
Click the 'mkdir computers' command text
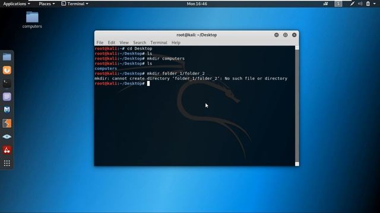pos(166,59)
